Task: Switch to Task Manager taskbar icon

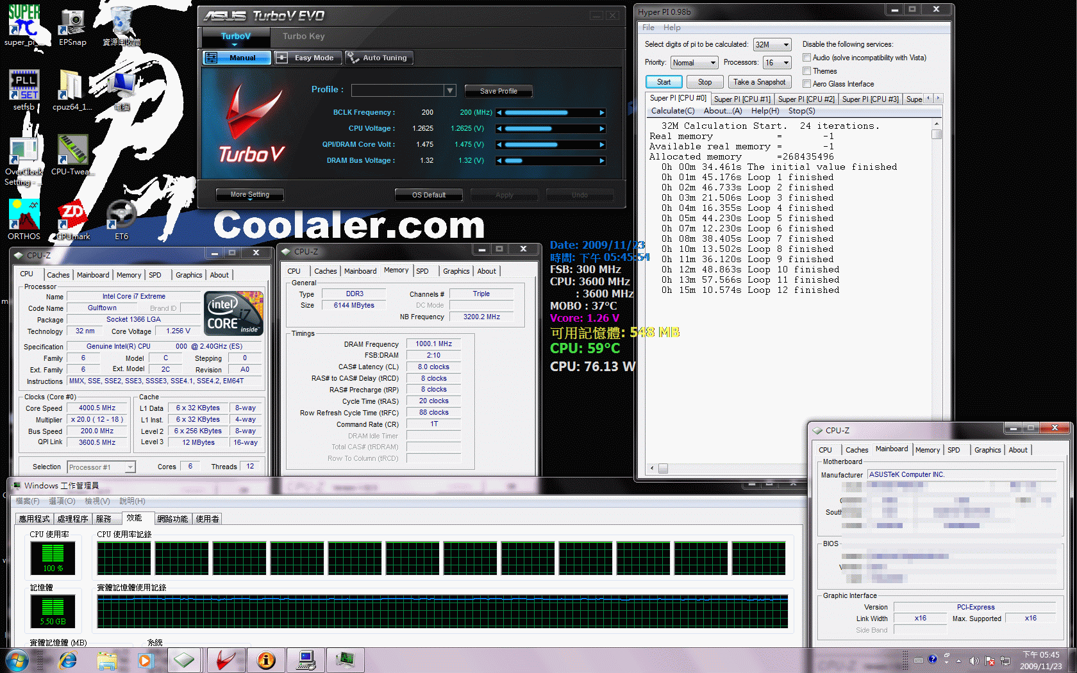Action: coord(345,660)
